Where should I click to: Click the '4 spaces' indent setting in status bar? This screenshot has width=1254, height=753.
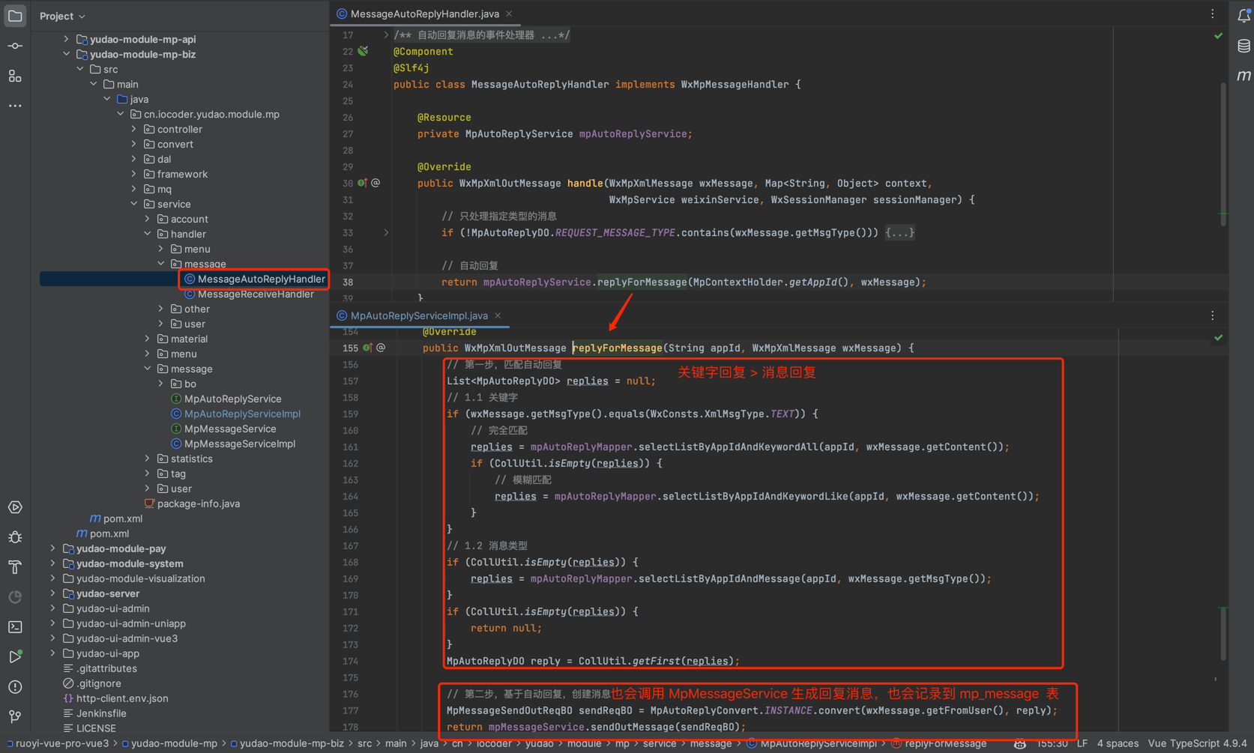(1117, 743)
